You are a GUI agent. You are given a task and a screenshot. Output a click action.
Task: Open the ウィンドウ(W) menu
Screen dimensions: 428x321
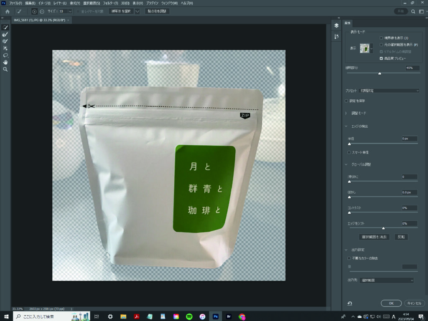click(x=169, y=3)
